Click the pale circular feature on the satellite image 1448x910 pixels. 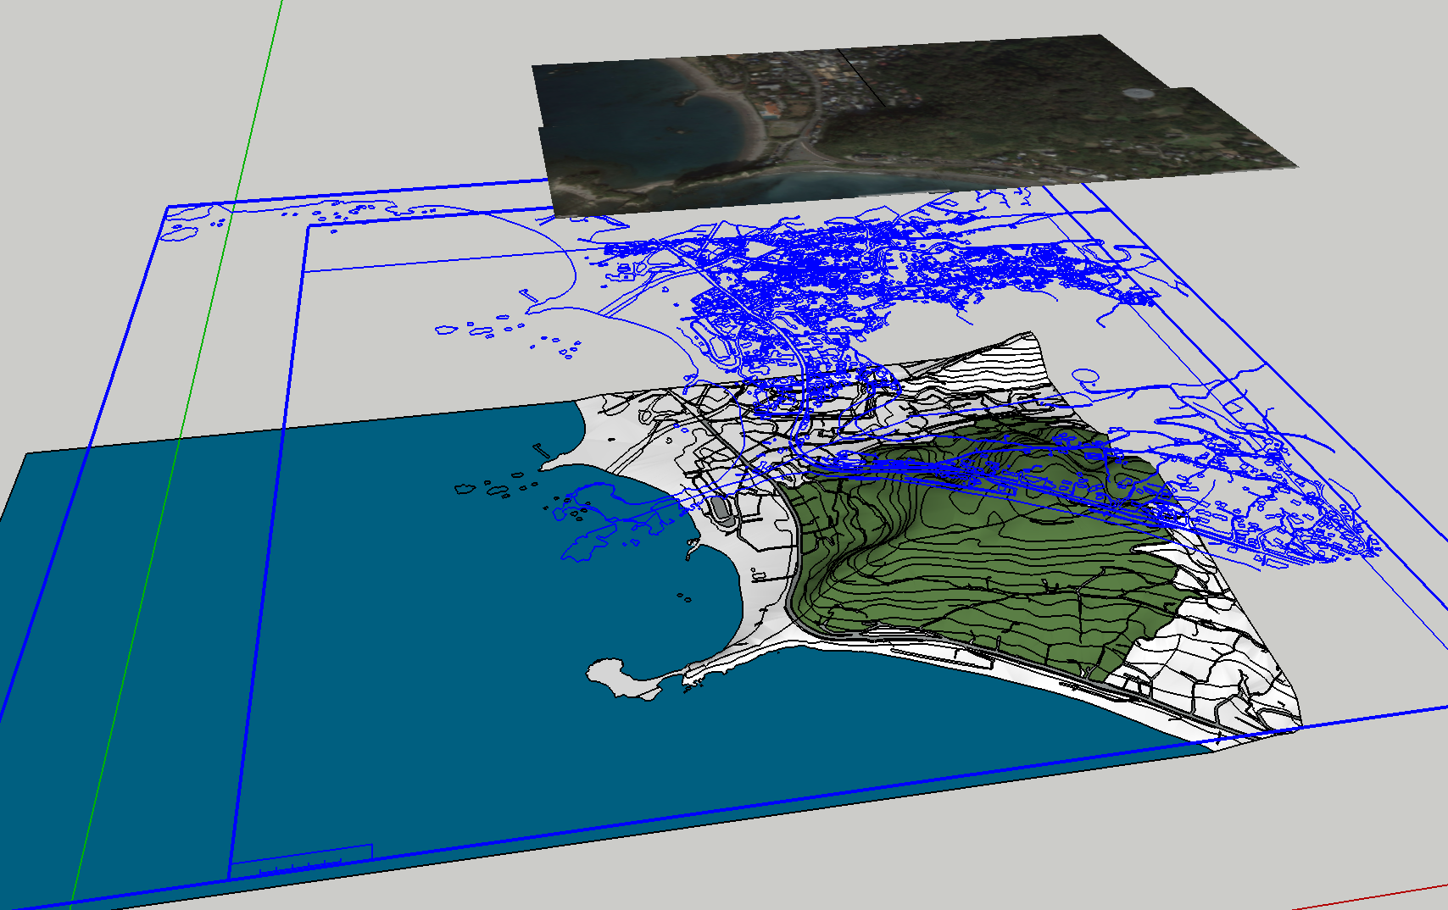pos(1138,92)
